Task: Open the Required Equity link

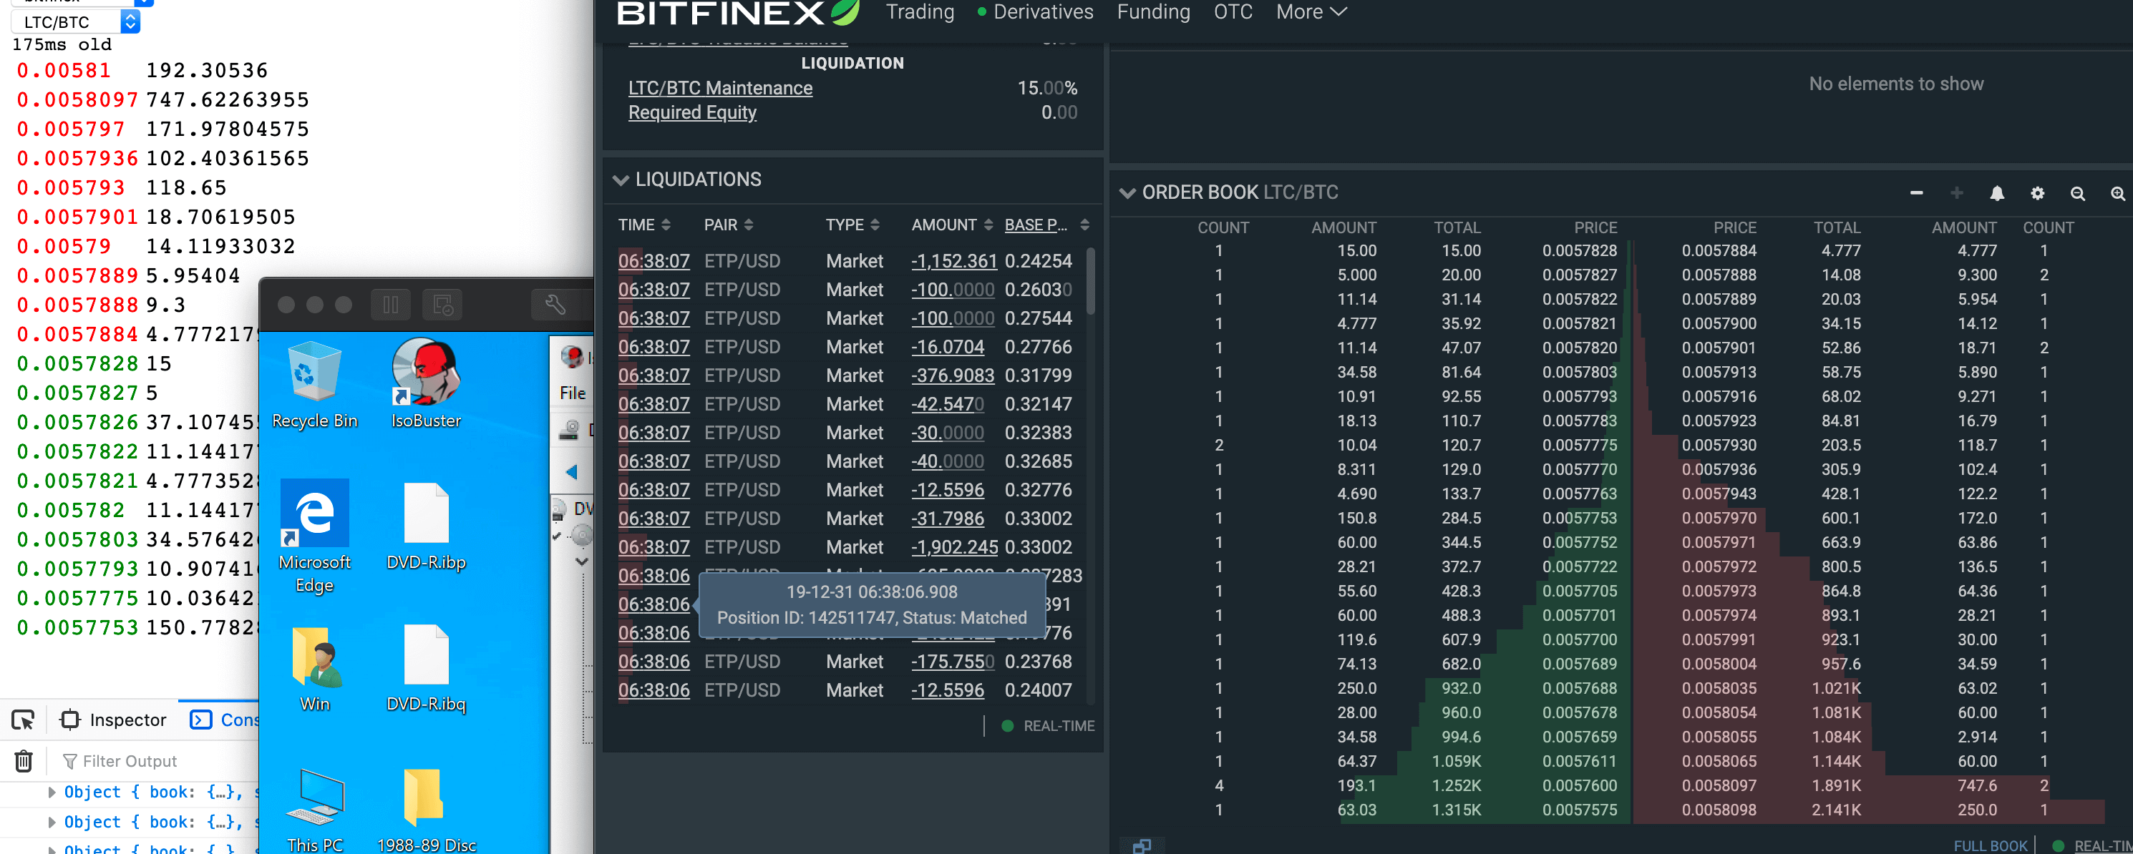Action: (692, 112)
